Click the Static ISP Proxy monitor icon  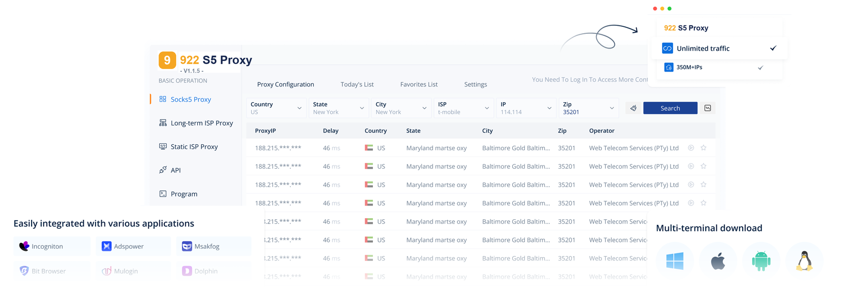163,147
